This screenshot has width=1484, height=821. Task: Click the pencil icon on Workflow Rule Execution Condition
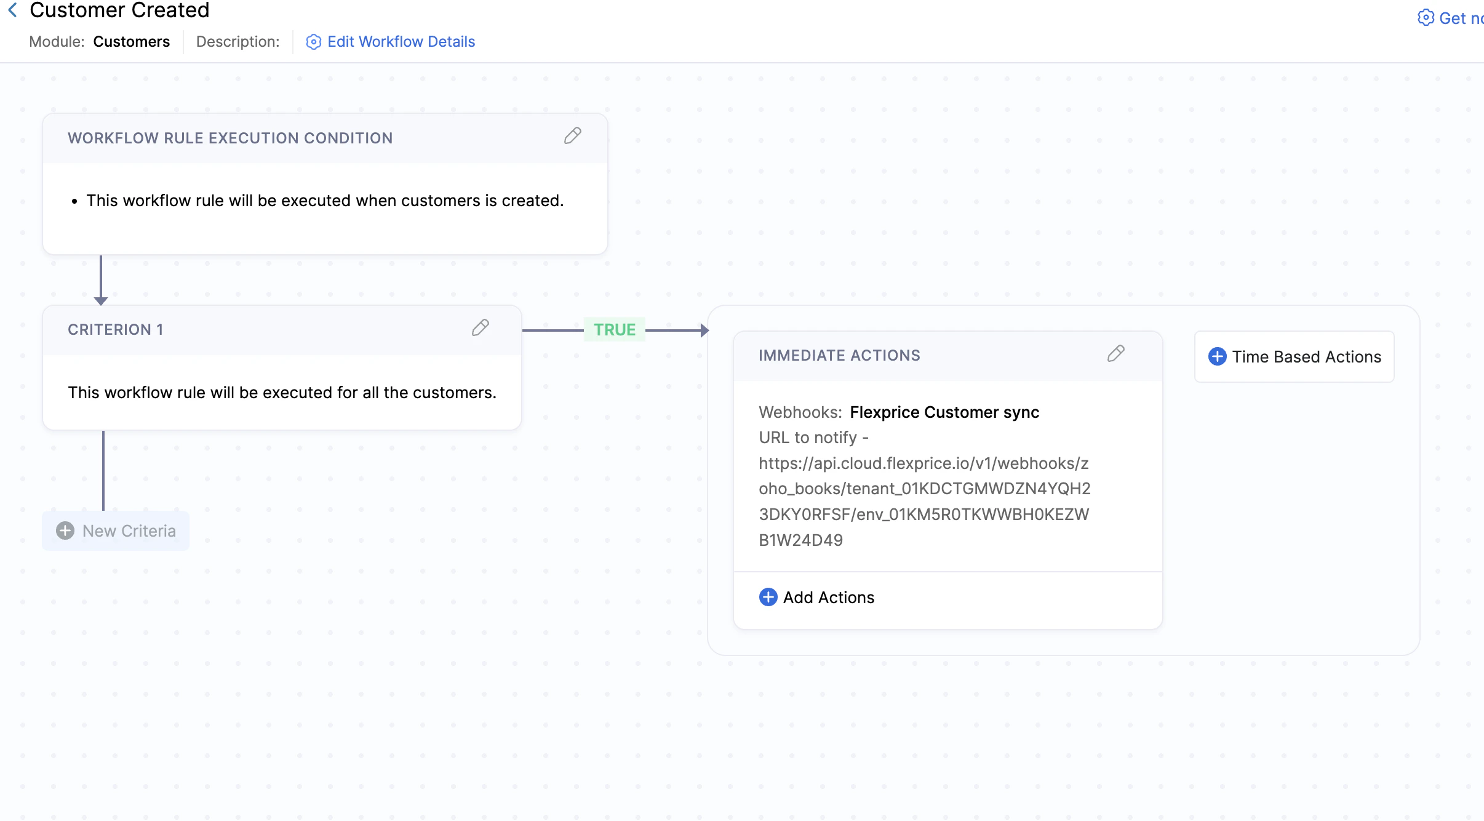[572, 136]
